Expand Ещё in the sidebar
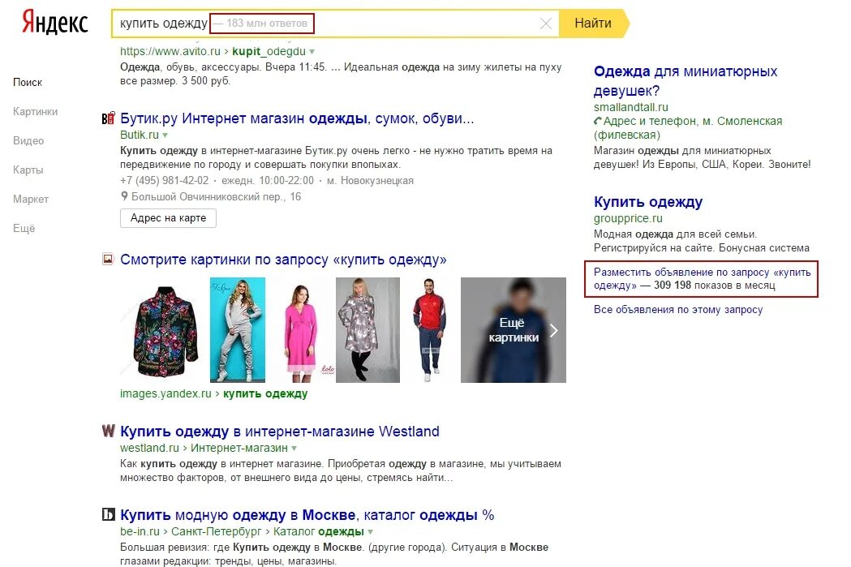The image size is (851, 567). pos(24,229)
